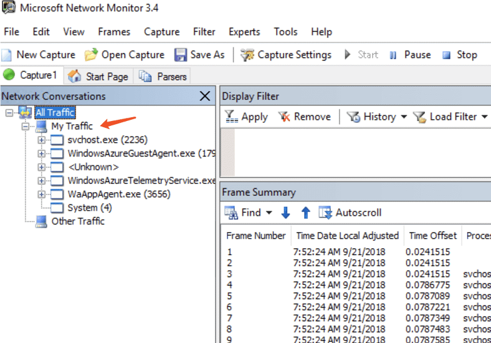Select the System (4) process entry

pyautogui.click(x=90, y=208)
